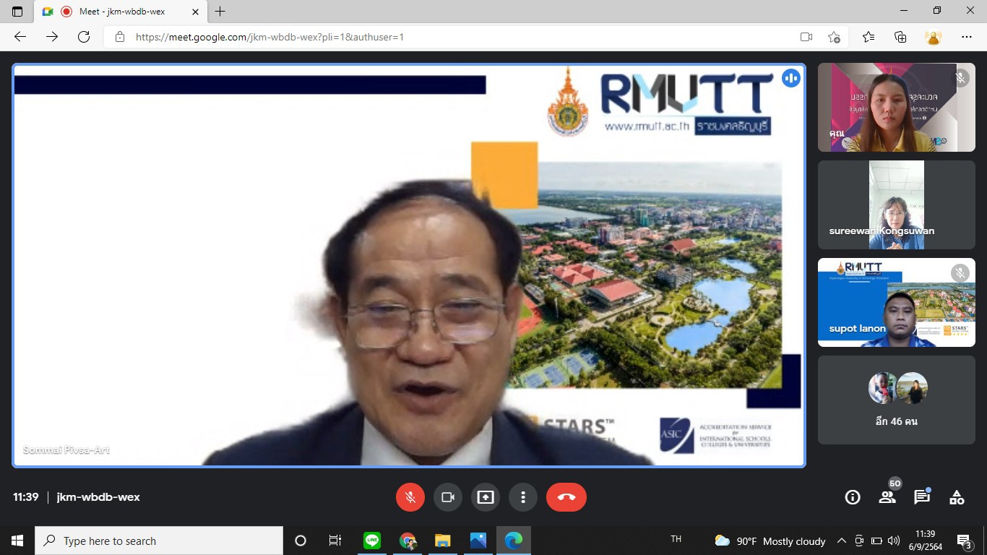This screenshot has height=555, width=987.
Task: Click the address bar URL field
Action: pyautogui.click(x=462, y=37)
